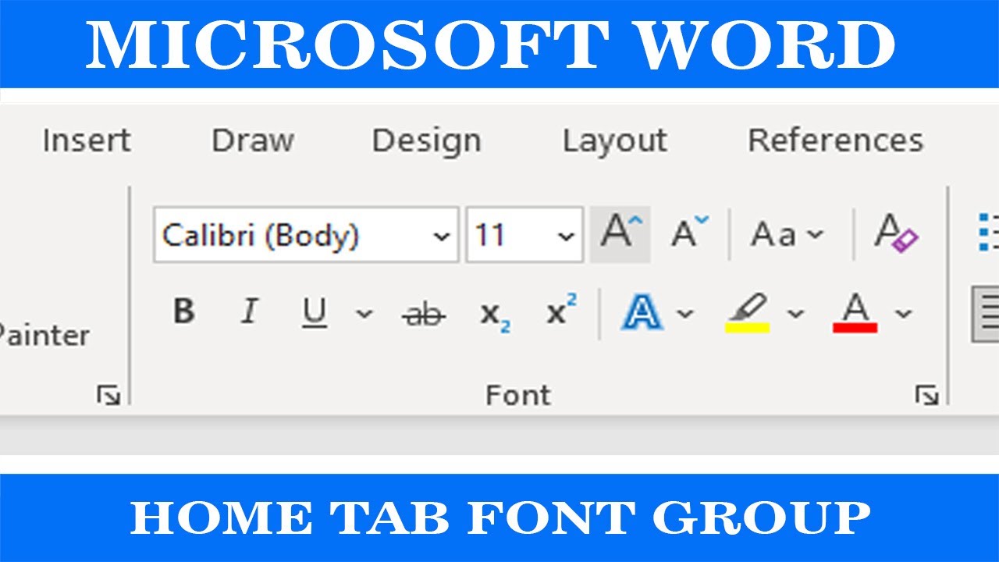Apply yellow text highlight color

pos(748,313)
